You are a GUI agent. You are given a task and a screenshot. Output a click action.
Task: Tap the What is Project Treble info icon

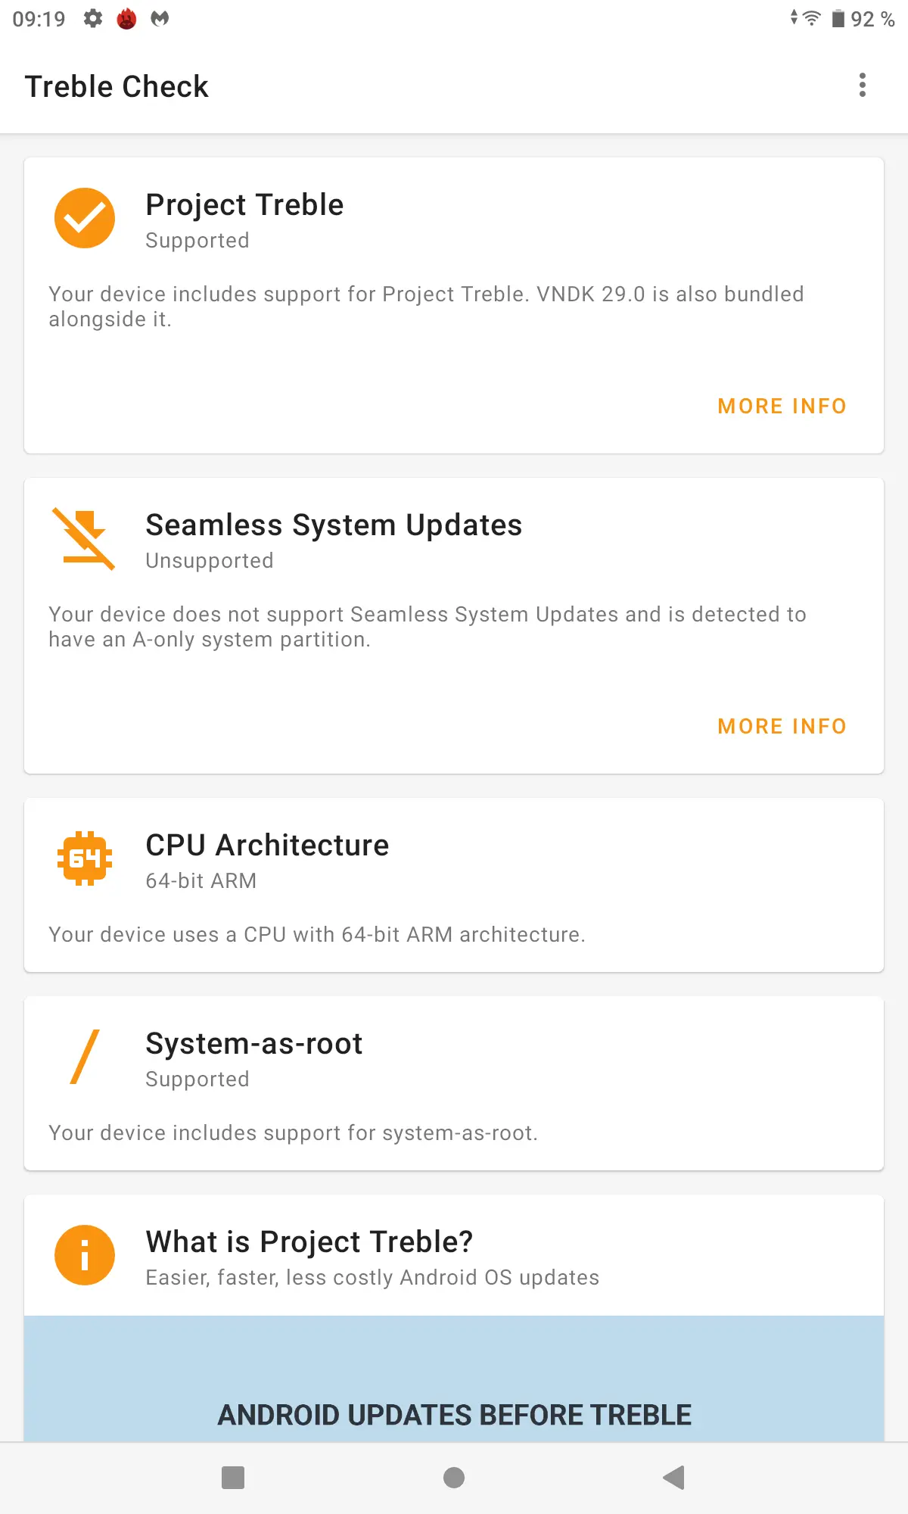coord(85,1255)
